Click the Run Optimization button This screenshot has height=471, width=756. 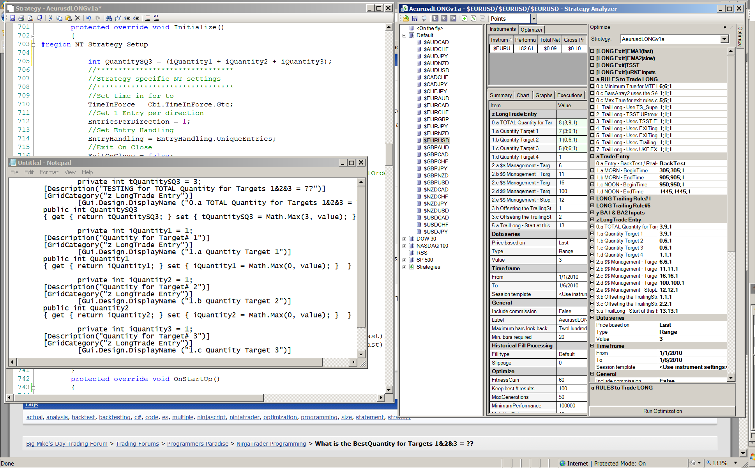(662, 411)
